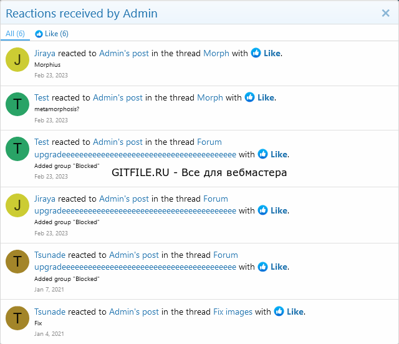Click Test's green avatar in third reaction
This screenshot has height=344, width=399.
pyautogui.click(x=17, y=149)
